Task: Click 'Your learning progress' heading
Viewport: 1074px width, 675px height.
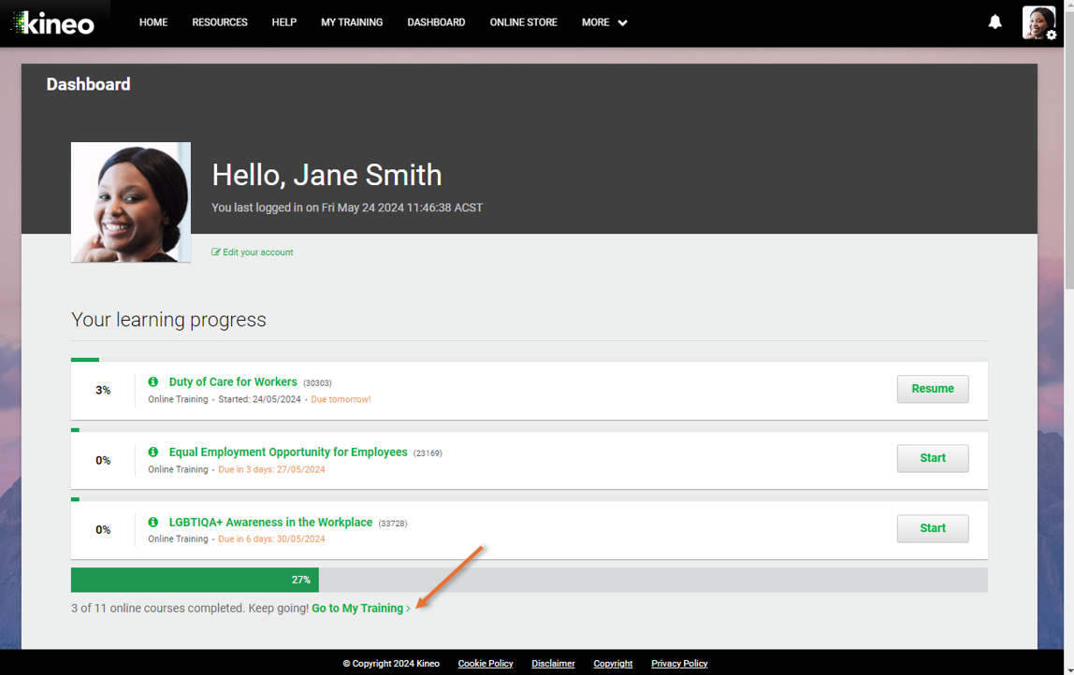Action: (168, 320)
